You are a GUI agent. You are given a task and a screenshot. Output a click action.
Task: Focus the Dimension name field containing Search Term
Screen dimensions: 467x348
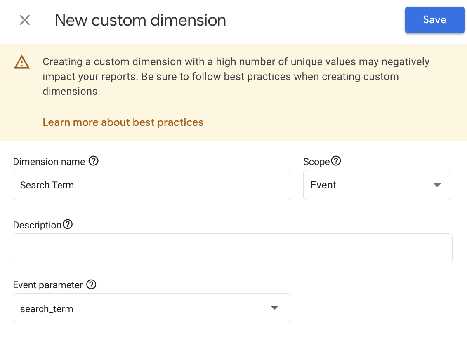tap(152, 185)
